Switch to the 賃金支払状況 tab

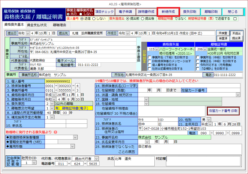pyautogui.click(x=37, y=25)
